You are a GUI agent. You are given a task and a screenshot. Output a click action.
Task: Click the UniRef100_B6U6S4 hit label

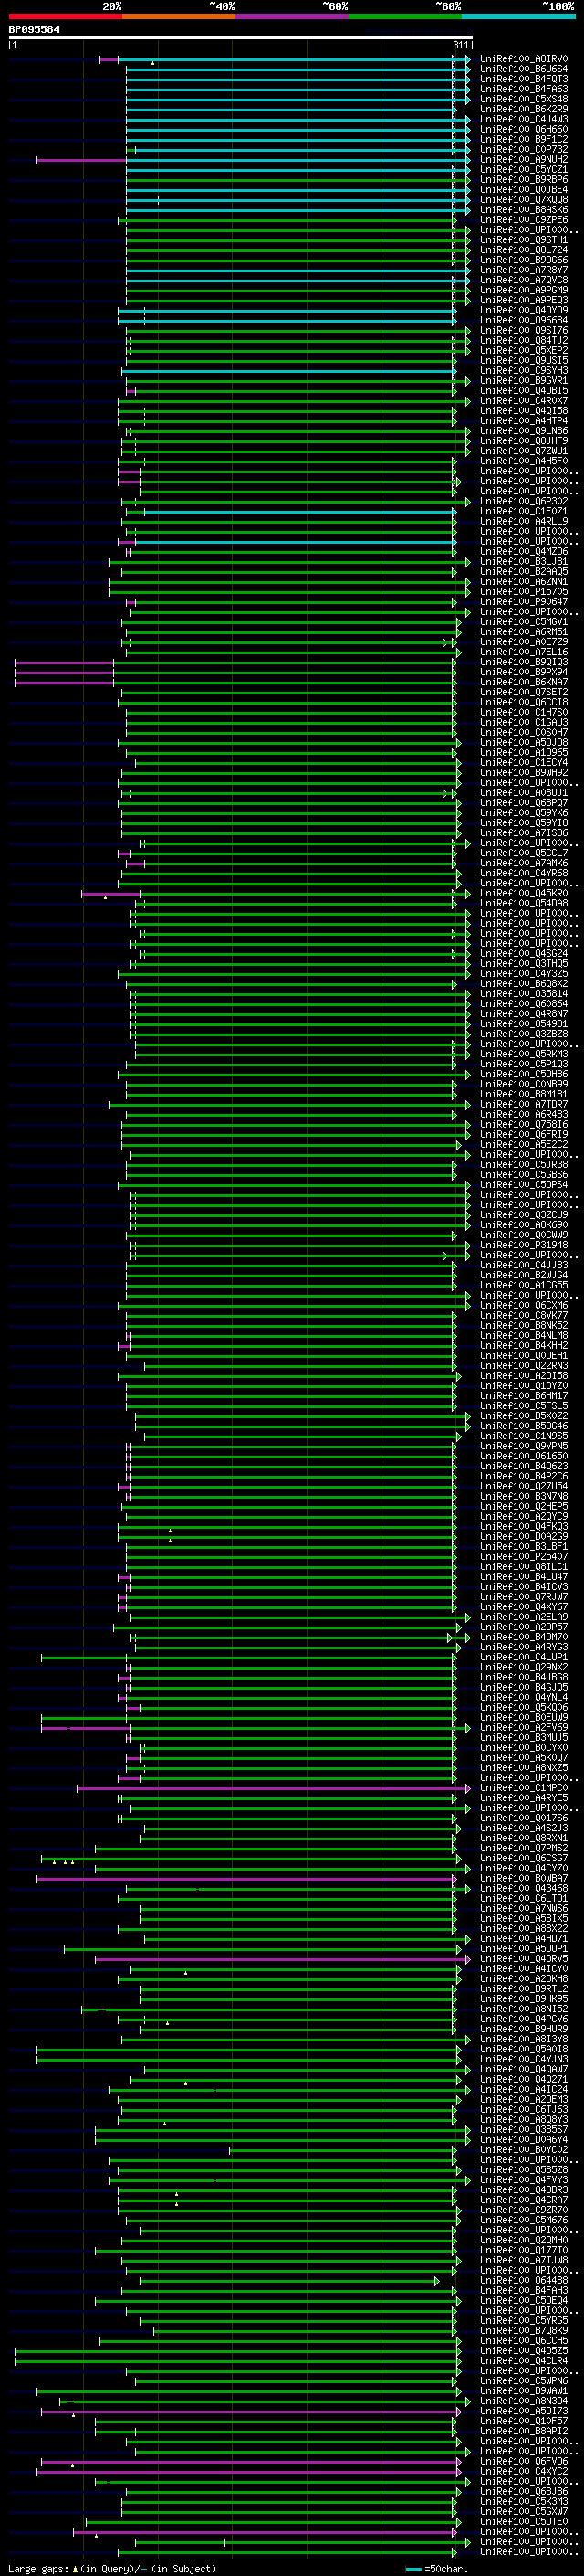523,69
